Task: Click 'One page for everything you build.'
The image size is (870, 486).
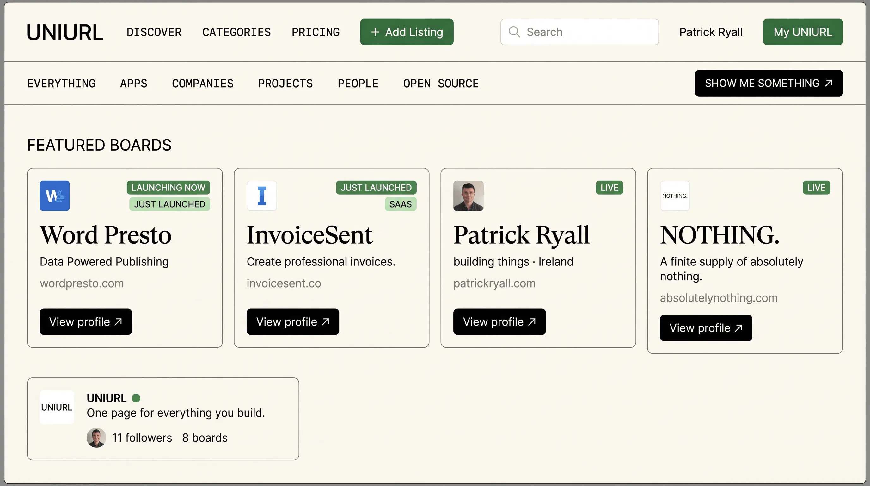Action: (x=176, y=413)
